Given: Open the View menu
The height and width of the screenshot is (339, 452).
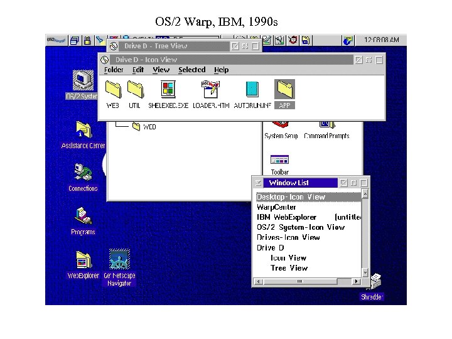Looking at the screenshot, I should 161,70.
